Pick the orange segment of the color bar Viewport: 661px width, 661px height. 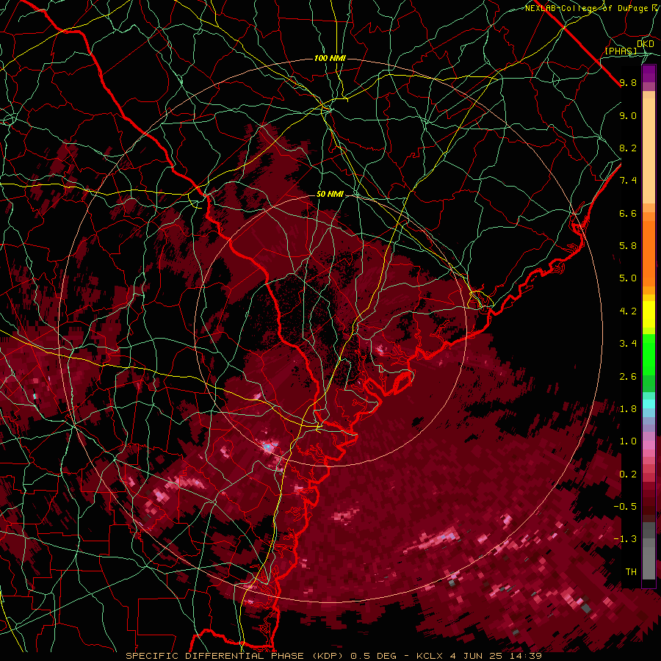click(649, 253)
